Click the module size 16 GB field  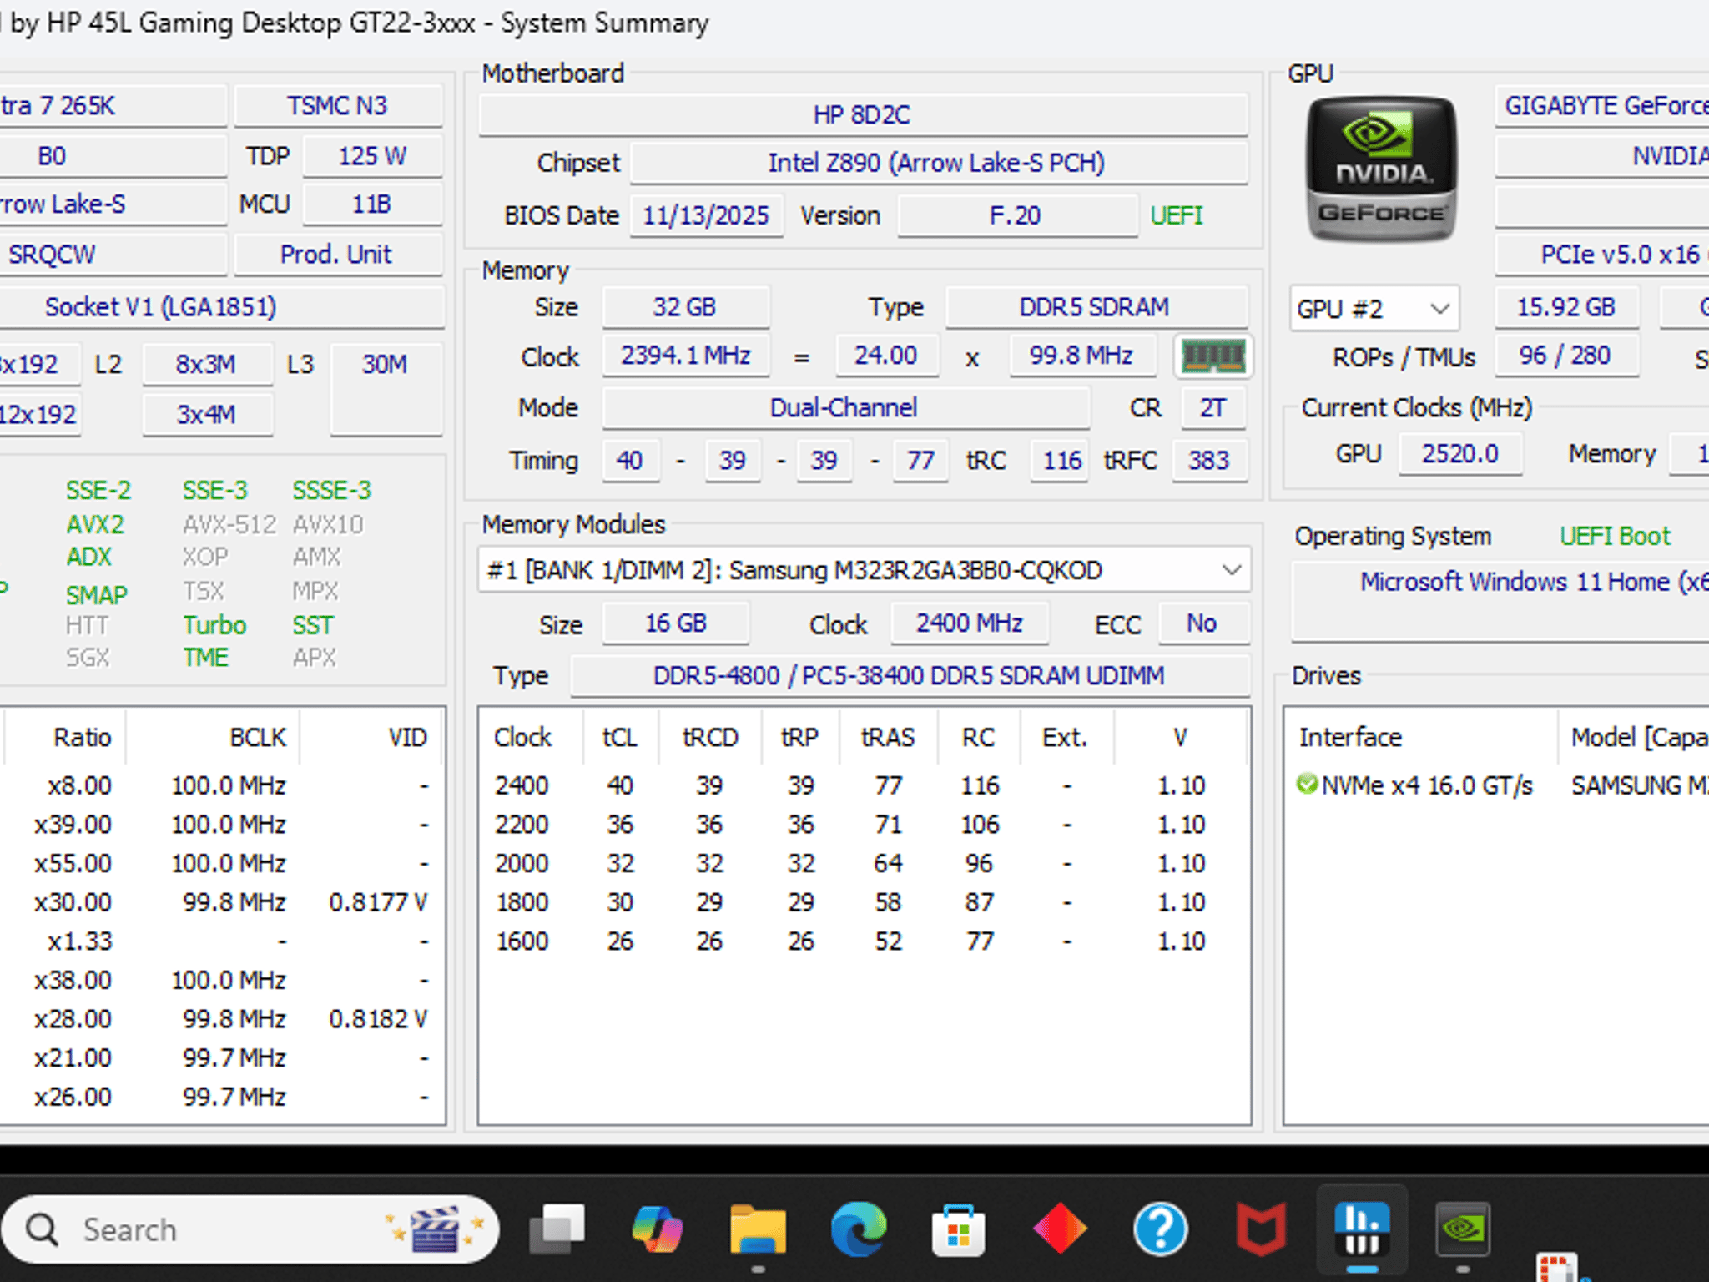(x=676, y=623)
